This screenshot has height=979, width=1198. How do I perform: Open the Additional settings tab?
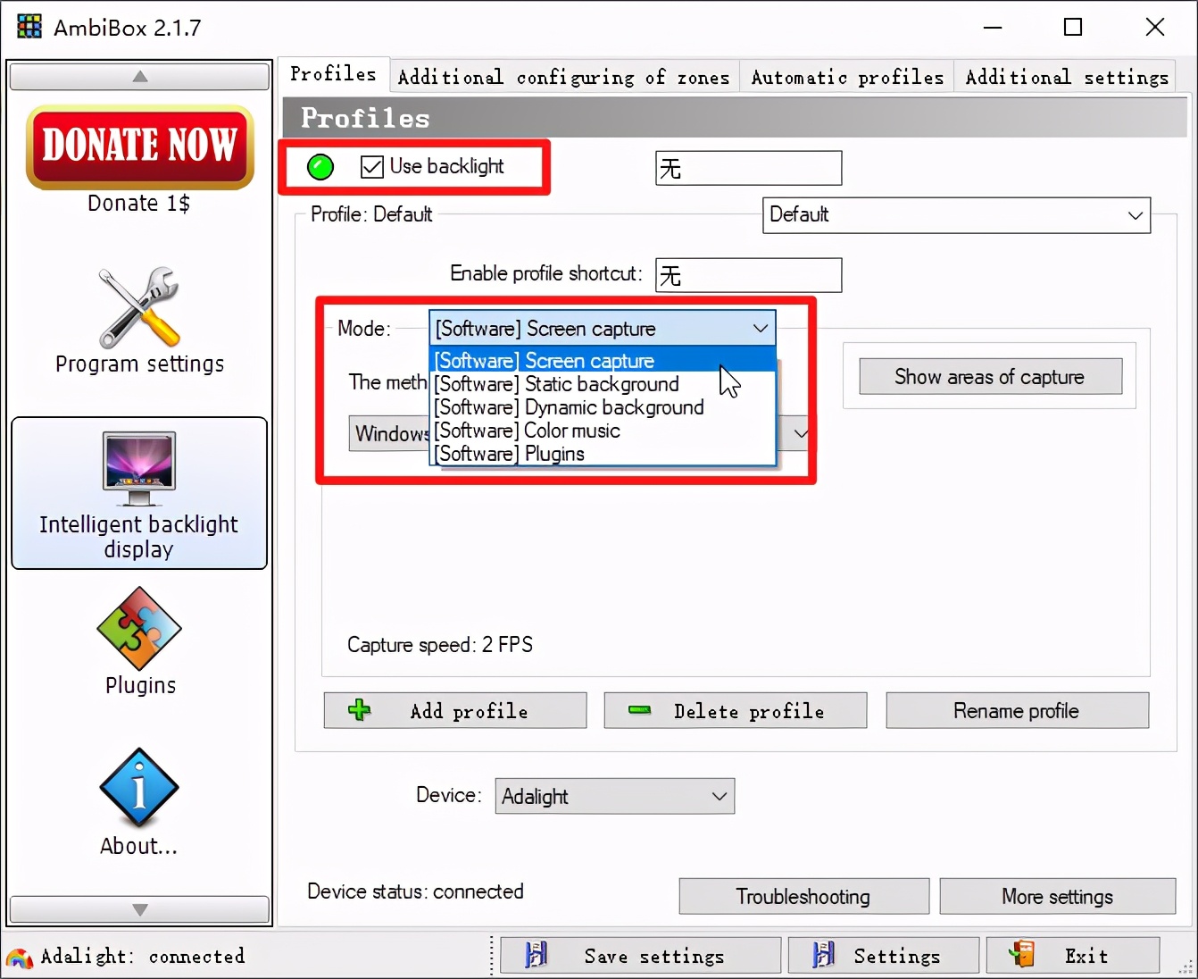[x=1067, y=78]
